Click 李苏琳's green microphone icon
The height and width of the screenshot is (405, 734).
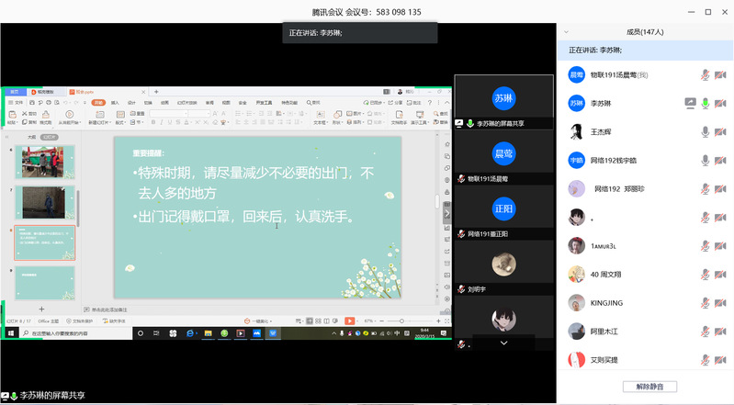[706, 104]
